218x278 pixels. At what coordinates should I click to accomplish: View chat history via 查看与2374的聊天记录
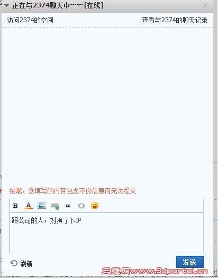coord(175,20)
